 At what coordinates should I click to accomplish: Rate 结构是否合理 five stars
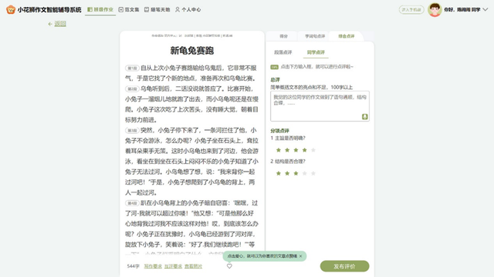pyautogui.click(x=313, y=173)
